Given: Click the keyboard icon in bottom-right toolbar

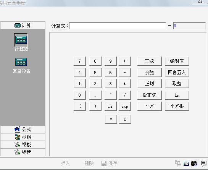Looking at the screenshot, I should point(186,164).
